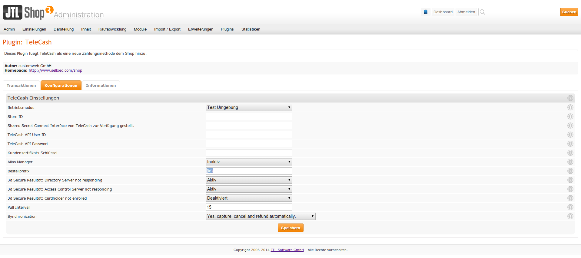Click the help icon beside Betriebsmodus
The image size is (581, 258).
[x=570, y=107]
